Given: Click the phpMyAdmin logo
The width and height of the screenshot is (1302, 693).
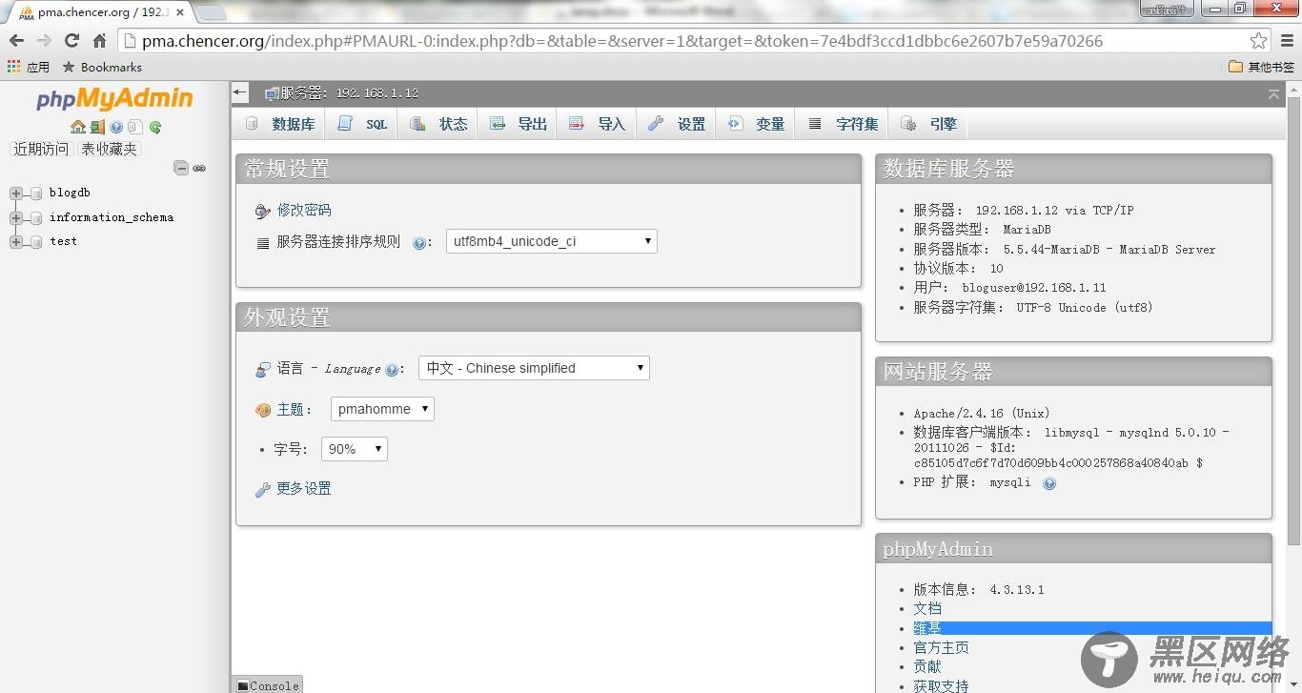Looking at the screenshot, I should pos(114,99).
